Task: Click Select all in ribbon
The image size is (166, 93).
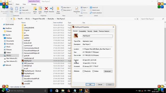Action: (x=94, y=7)
